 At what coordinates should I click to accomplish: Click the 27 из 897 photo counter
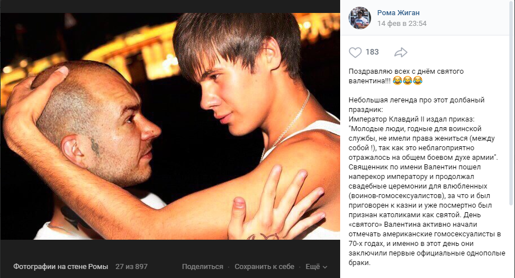pos(132,267)
